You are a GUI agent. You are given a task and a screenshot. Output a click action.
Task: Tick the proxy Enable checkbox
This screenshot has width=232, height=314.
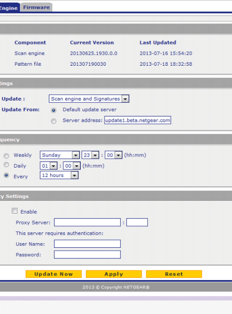14,211
